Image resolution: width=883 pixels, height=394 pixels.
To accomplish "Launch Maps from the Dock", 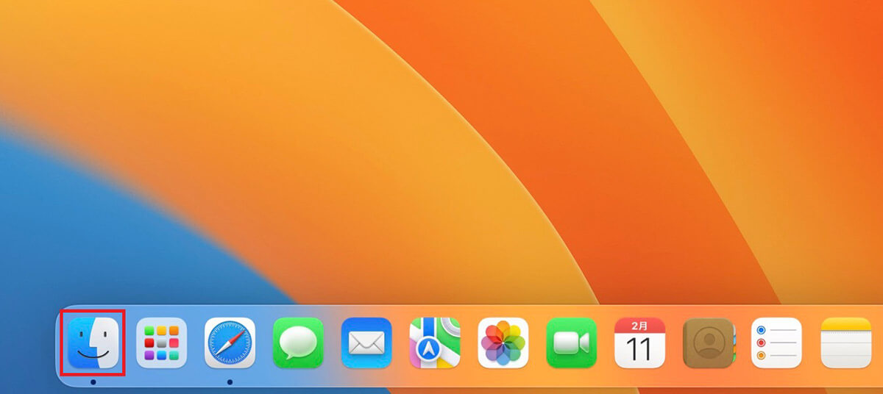I will point(435,343).
